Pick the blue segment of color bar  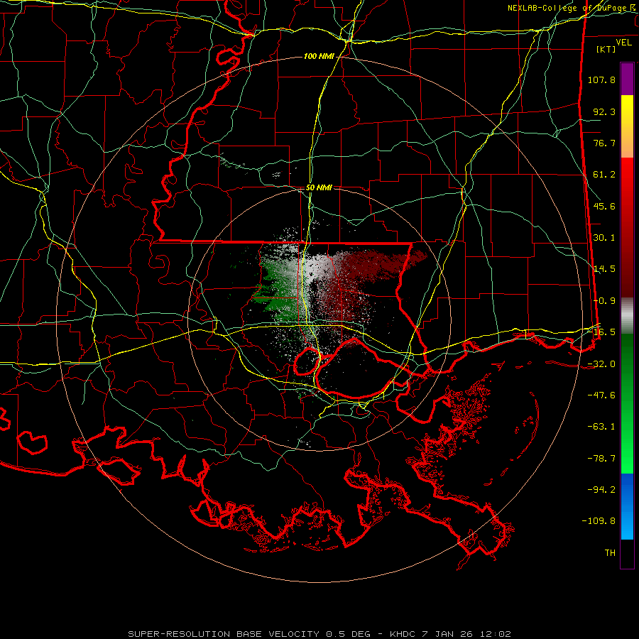[x=627, y=506]
